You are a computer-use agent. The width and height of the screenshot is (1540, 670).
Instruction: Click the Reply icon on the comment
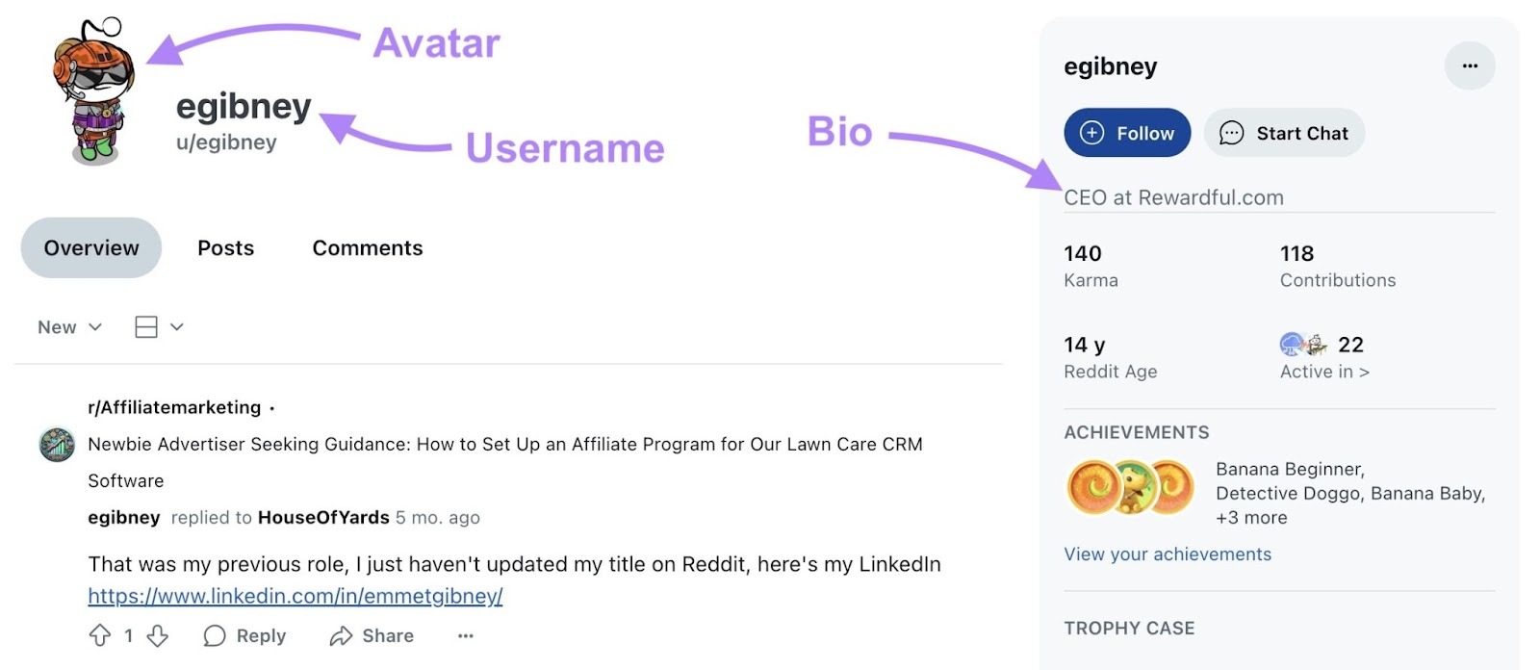pyautogui.click(x=214, y=635)
